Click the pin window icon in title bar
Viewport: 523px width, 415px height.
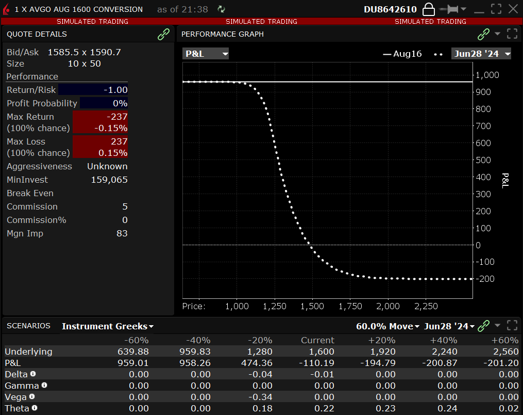pyautogui.click(x=449, y=9)
